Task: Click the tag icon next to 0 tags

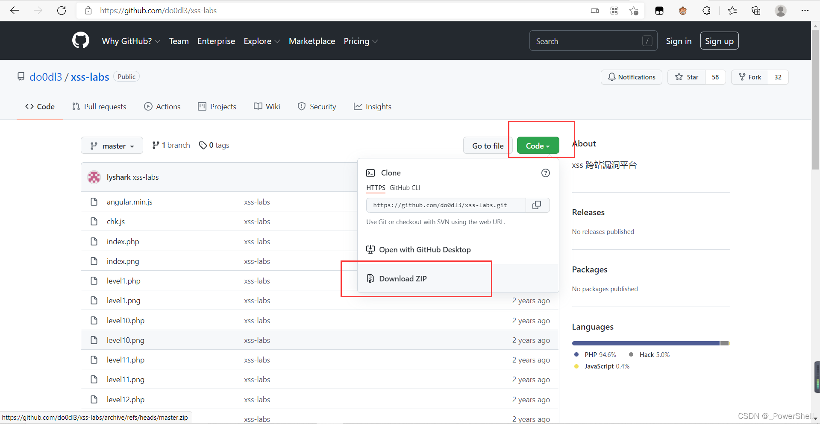Action: coord(203,145)
